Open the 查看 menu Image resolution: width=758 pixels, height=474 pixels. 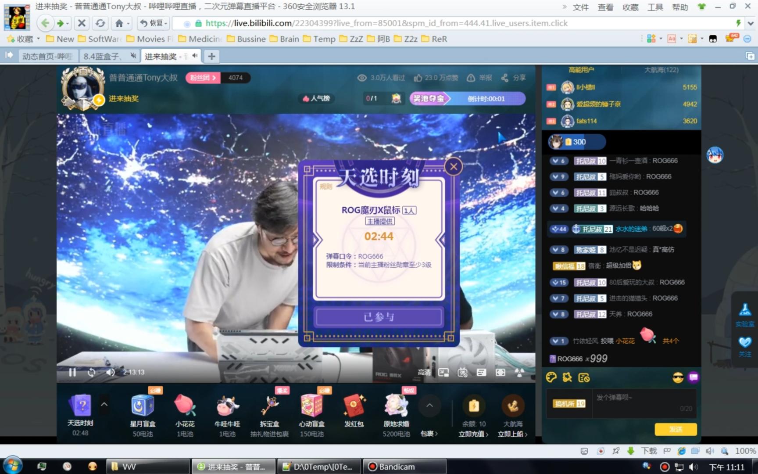point(605,7)
